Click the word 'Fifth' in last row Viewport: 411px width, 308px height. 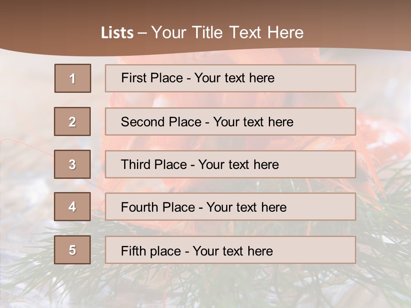click(134, 251)
